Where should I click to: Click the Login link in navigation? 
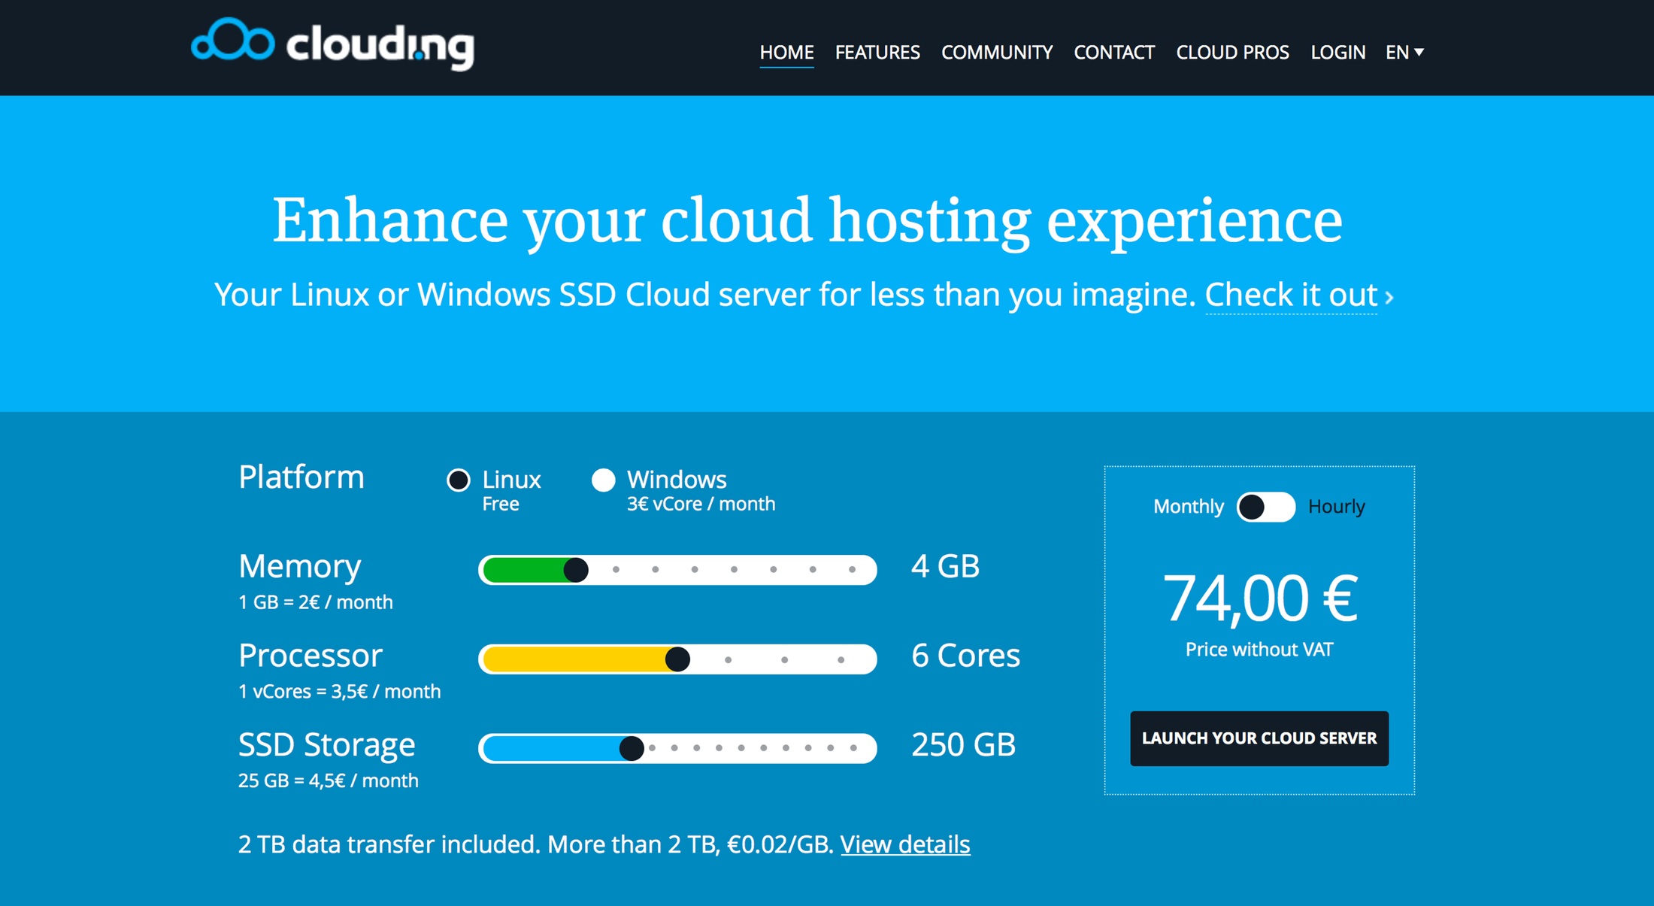tap(1337, 52)
